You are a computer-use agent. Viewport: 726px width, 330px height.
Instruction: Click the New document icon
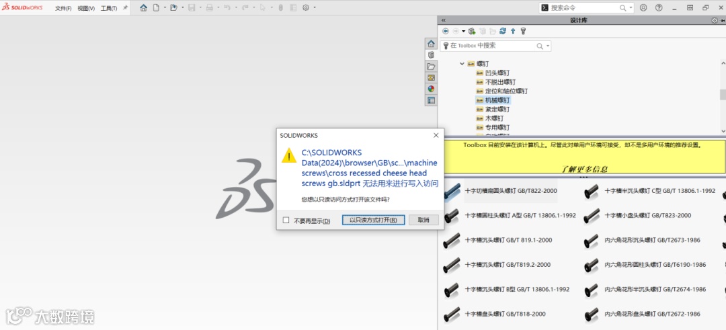(157, 7)
